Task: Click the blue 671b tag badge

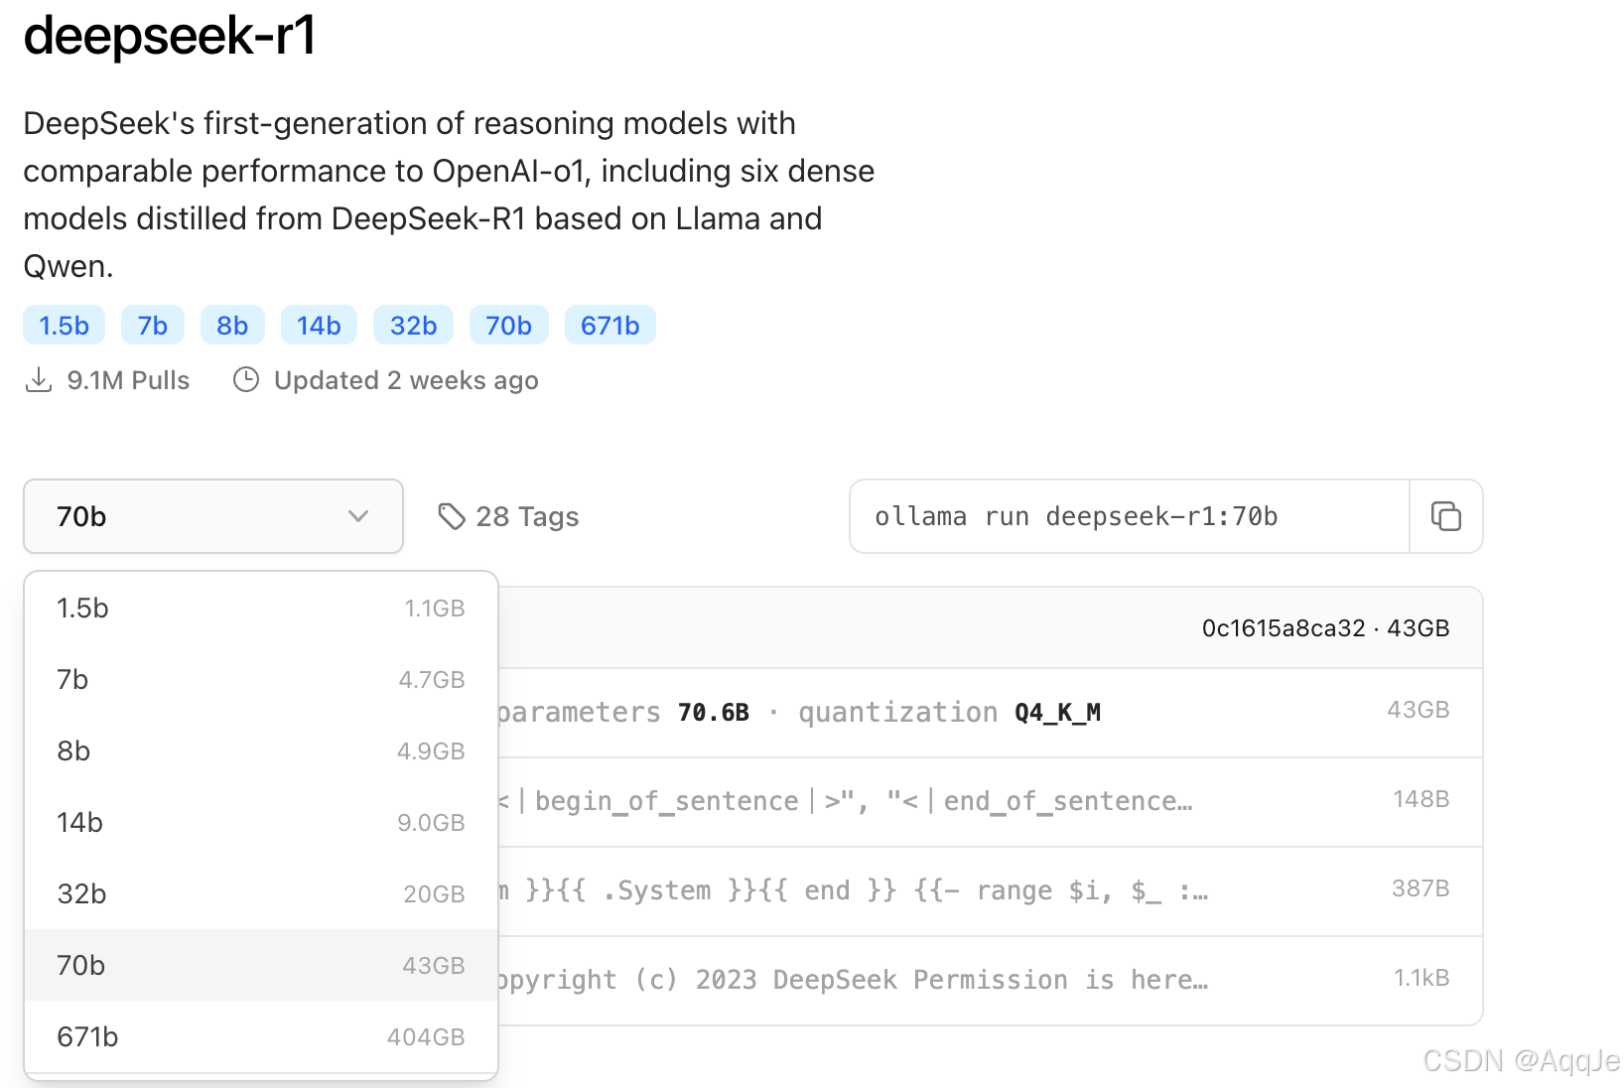Action: click(x=610, y=326)
